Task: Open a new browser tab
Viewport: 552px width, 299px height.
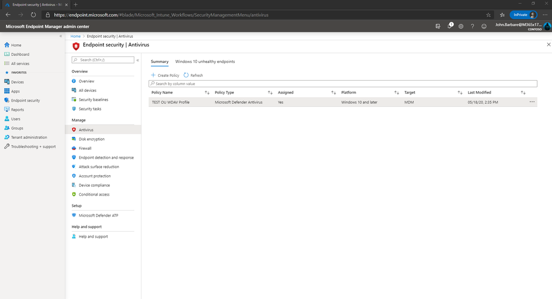Action: pyautogui.click(x=75, y=5)
